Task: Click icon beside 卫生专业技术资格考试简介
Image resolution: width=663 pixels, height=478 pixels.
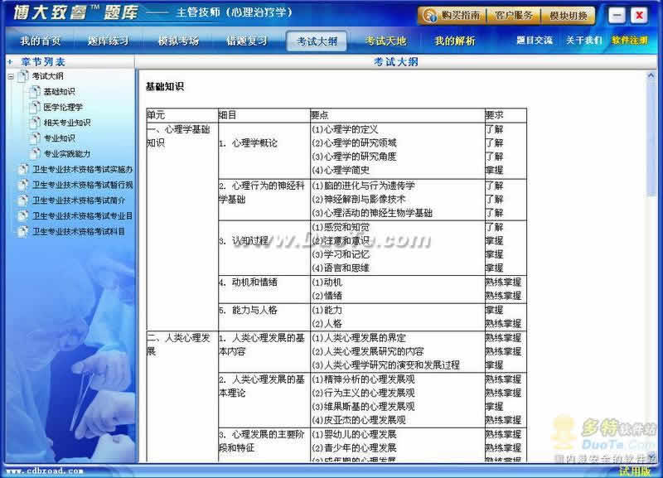Action: tap(23, 200)
